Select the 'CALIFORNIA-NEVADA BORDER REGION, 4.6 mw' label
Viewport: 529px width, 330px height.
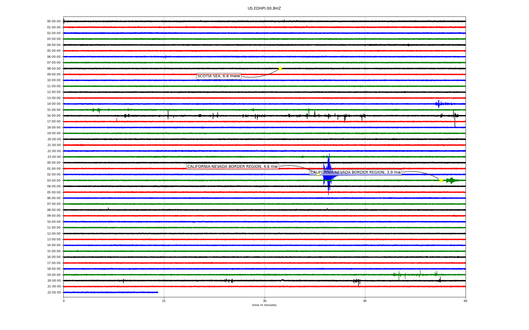point(233,167)
